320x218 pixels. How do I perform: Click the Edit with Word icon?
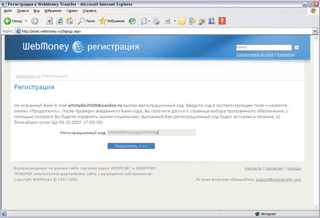tap(167, 21)
